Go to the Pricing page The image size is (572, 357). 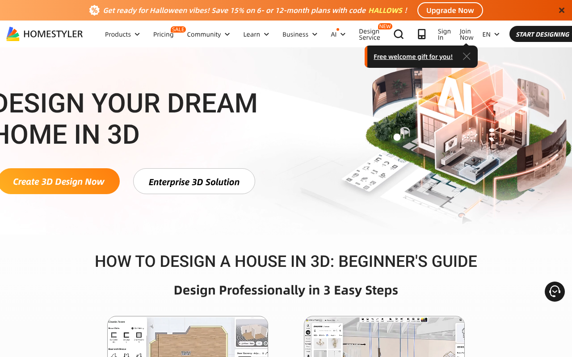point(163,34)
